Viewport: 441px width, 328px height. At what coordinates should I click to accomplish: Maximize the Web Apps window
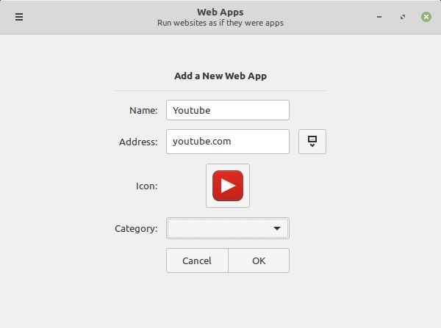(403, 17)
